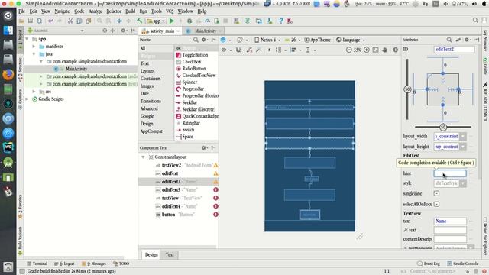Expand the res folder in tree
489x275 pixels.
pyautogui.click(x=34, y=92)
